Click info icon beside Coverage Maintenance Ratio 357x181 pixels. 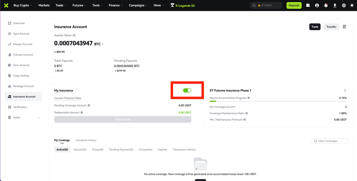247,113
